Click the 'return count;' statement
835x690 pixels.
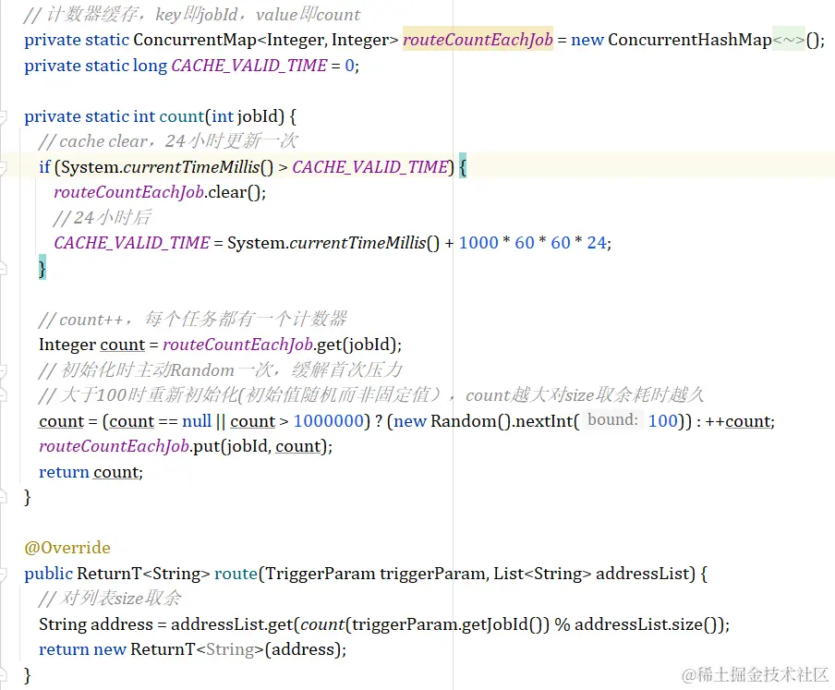tap(91, 472)
